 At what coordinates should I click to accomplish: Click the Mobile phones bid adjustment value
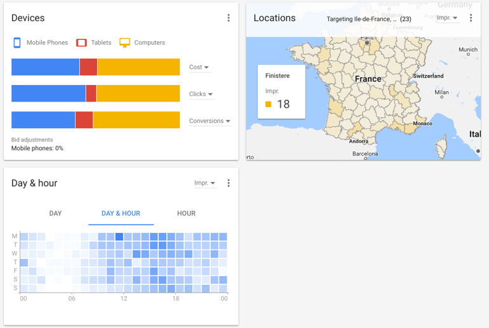pyautogui.click(x=37, y=148)
